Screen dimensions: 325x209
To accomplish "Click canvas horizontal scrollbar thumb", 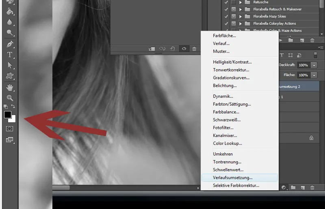I will point(61,188).
